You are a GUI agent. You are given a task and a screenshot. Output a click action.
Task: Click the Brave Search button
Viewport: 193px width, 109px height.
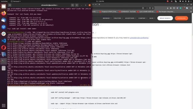(165, 18)
